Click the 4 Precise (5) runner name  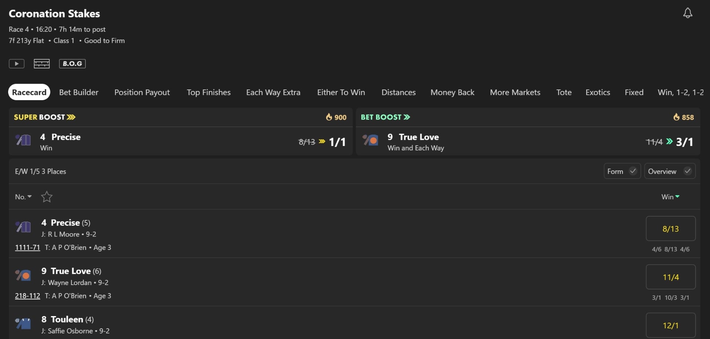click(x=66, y=223)
